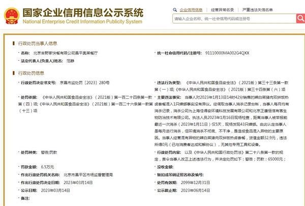
Task: Click the 备注 label
Action: (25, 198)
